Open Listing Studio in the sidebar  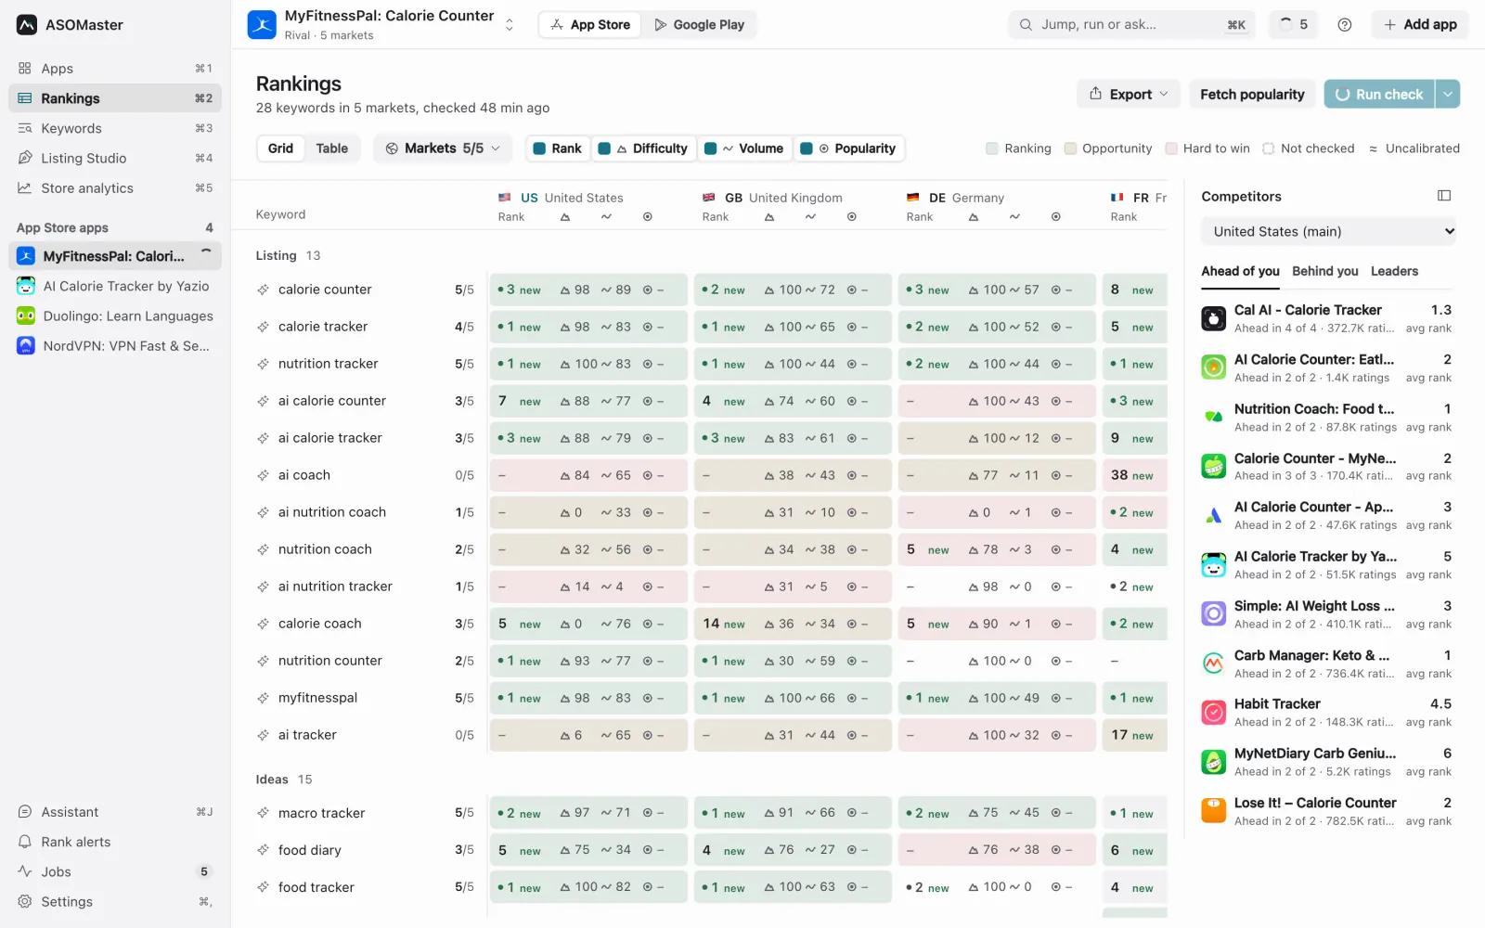point(115,158)
